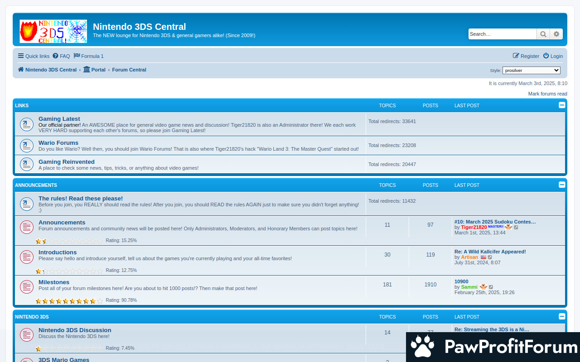The height and width of the screenshot is (362, 580).
Task: Click Rating: 90.78% text
Action: coord(121,300)
